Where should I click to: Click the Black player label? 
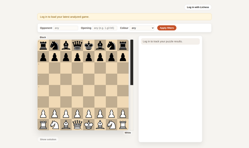point(43,37)
